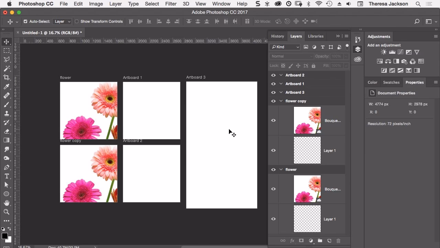Click the Bouquet layer thumbnail
This screenshot has height=248, width=440.
307,120
